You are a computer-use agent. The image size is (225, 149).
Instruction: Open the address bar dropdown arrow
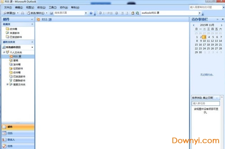(200, 13)
